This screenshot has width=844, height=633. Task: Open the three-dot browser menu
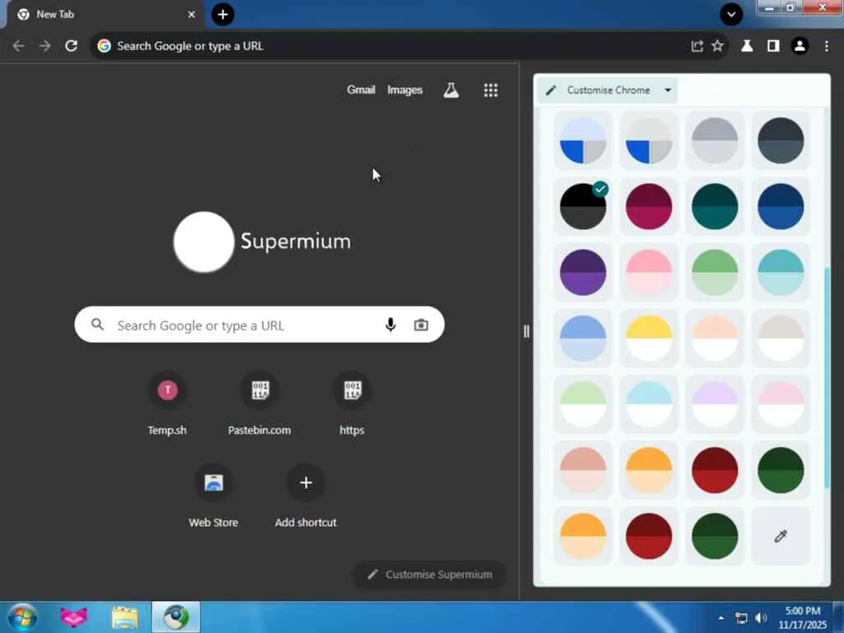pyautogui.click(x=827, y=46)
